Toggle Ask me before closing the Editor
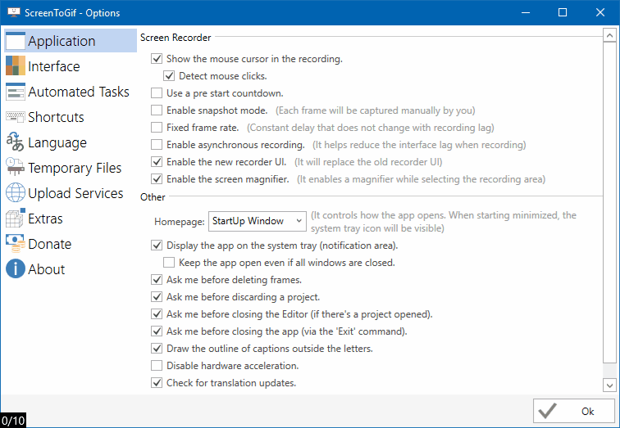The image size is (620, 428). [x=157, y=314]
